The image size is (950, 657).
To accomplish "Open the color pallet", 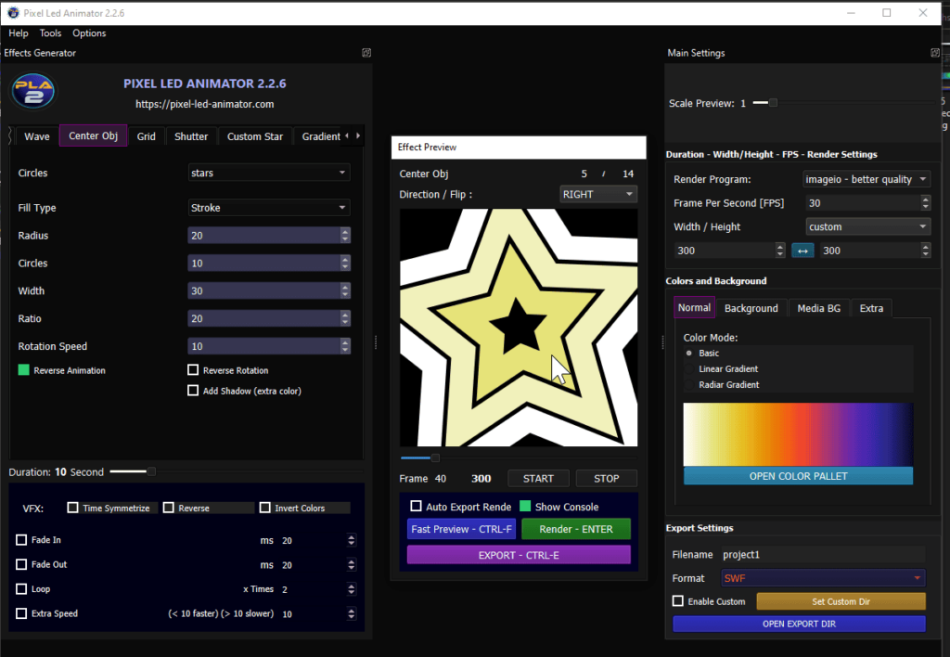I will [x=797, y=476].
